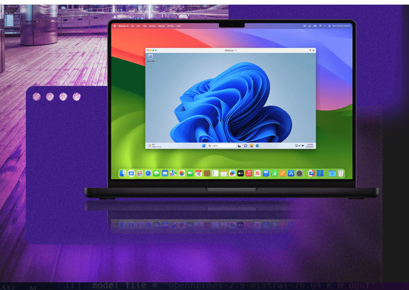Open File Explorer on Windows taskbar
This screenshot has height=290, width=409.
(251, 146)
